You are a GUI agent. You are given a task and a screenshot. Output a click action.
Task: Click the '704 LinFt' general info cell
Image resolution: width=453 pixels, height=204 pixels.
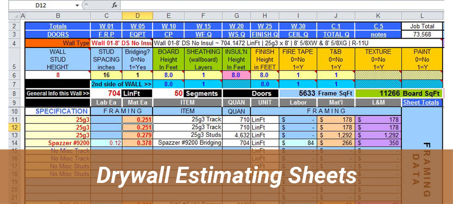[x=122, y=93]
